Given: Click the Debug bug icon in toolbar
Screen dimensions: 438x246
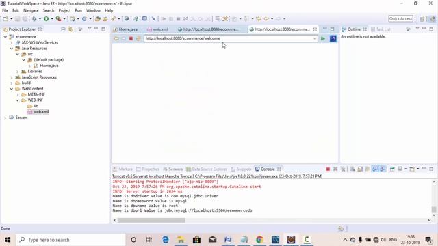Looking at the screenshot, I should pyautogui.click(x=34, y=18).
